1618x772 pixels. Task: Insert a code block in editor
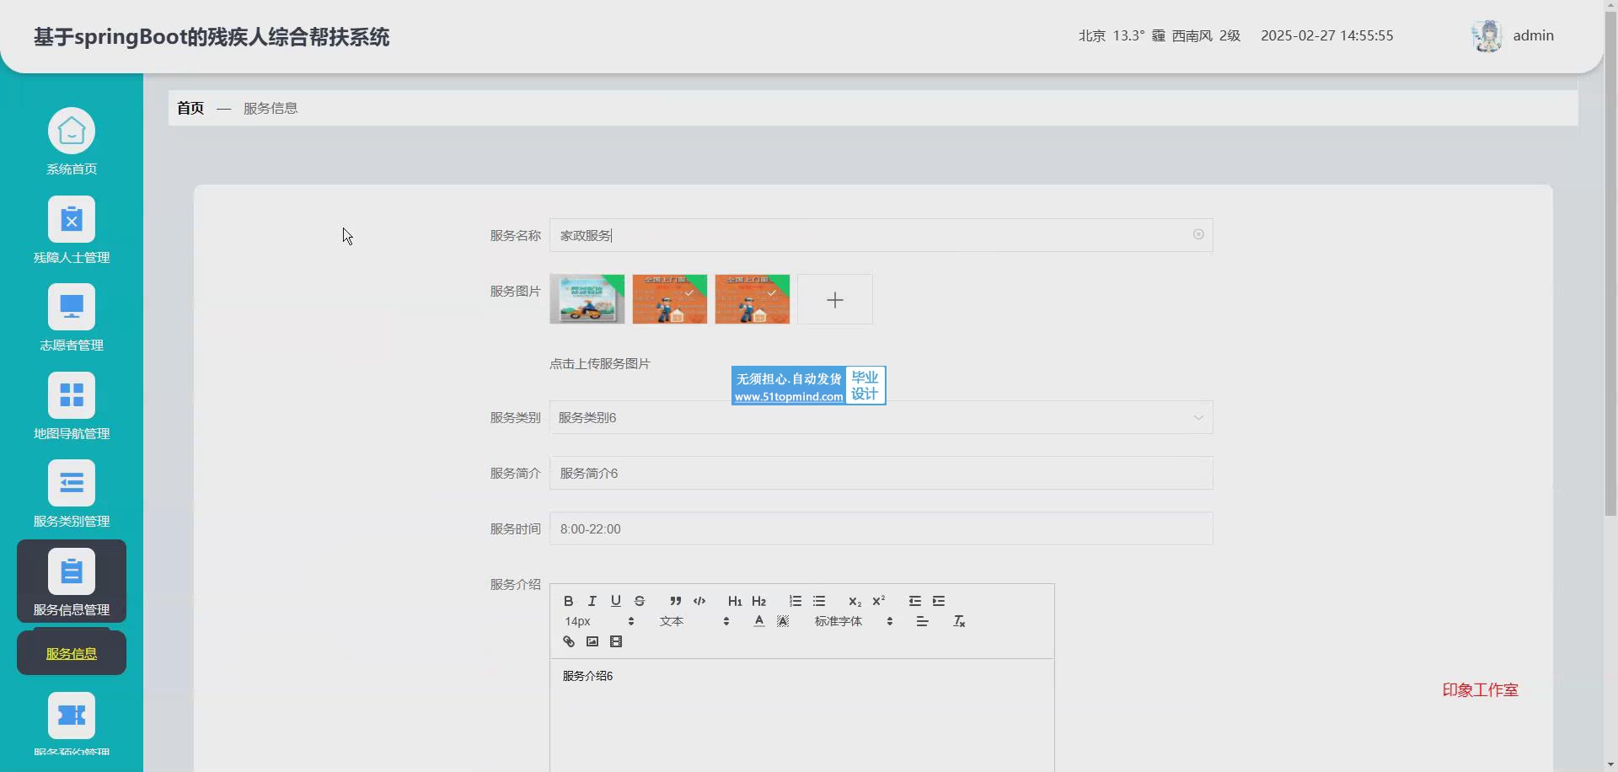(699, 601)
